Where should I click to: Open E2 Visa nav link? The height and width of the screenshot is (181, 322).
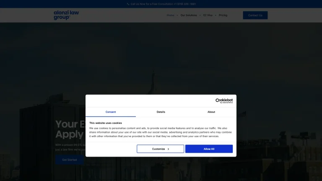point(208,15)
